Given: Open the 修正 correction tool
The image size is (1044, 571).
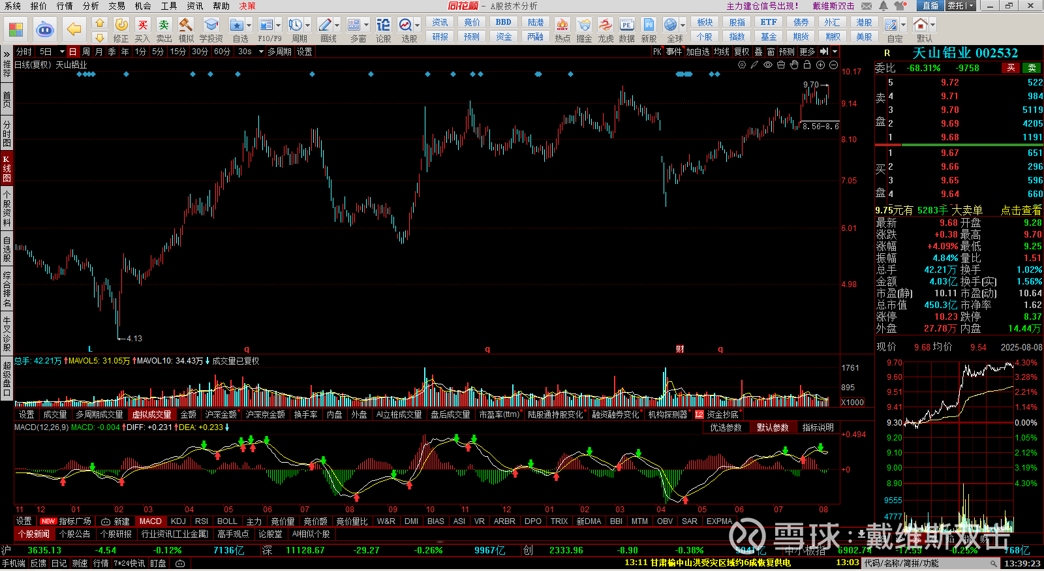Looking at the screenshot, I should [x=121, y=30].
